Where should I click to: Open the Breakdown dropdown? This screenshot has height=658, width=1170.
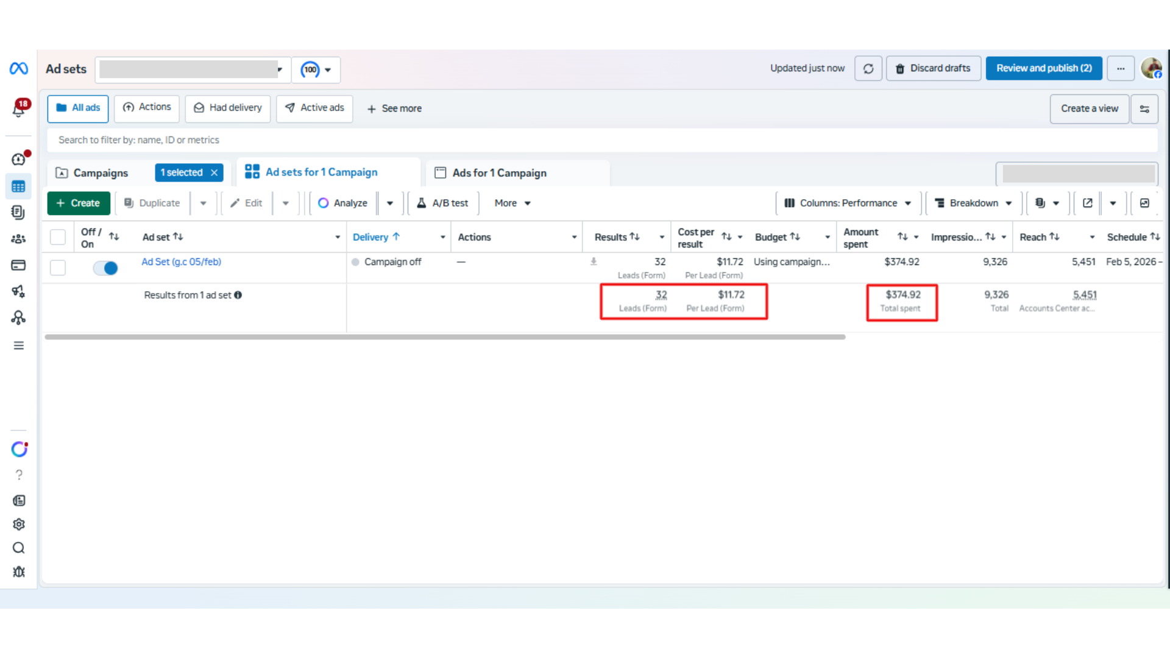point(973,203)
